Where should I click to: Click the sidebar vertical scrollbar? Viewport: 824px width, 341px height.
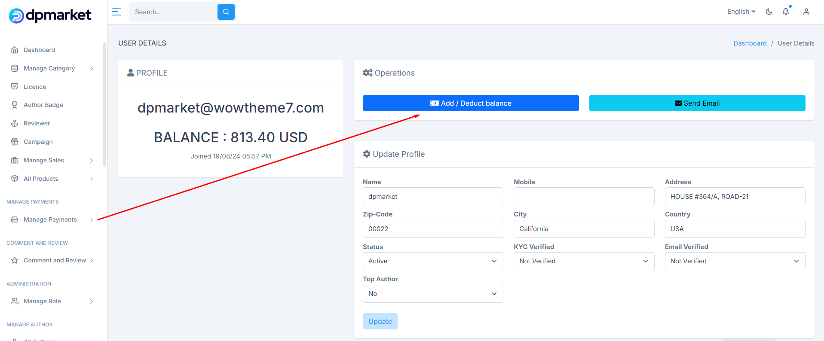click(104, 104)
